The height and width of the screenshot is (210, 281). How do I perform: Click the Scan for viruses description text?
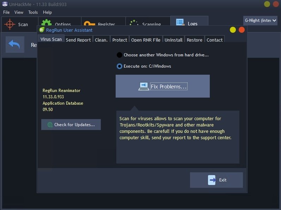tap(175, 128)
